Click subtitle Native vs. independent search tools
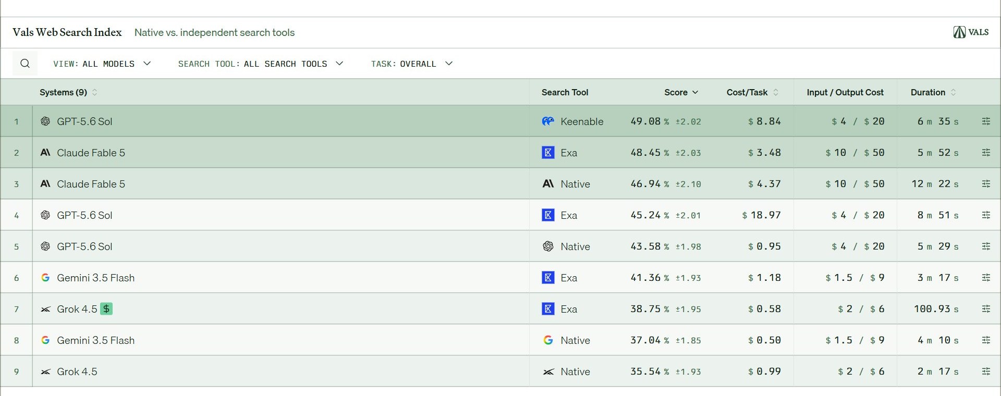The height and width of the screenshot is (396, 1001). [214, 32]
